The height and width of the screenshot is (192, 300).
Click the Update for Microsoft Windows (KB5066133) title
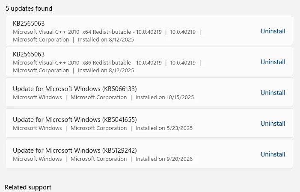coord(75,89)
